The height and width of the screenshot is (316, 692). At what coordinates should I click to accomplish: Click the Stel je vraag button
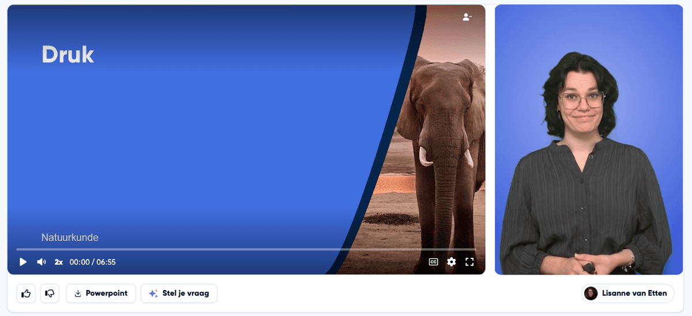click(179, 294)
